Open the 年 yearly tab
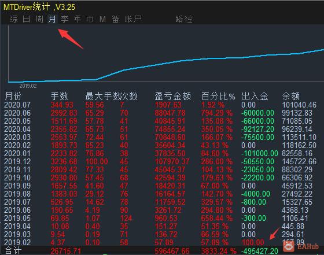Screen dimensions: 324x255 (x=78, y=19)
